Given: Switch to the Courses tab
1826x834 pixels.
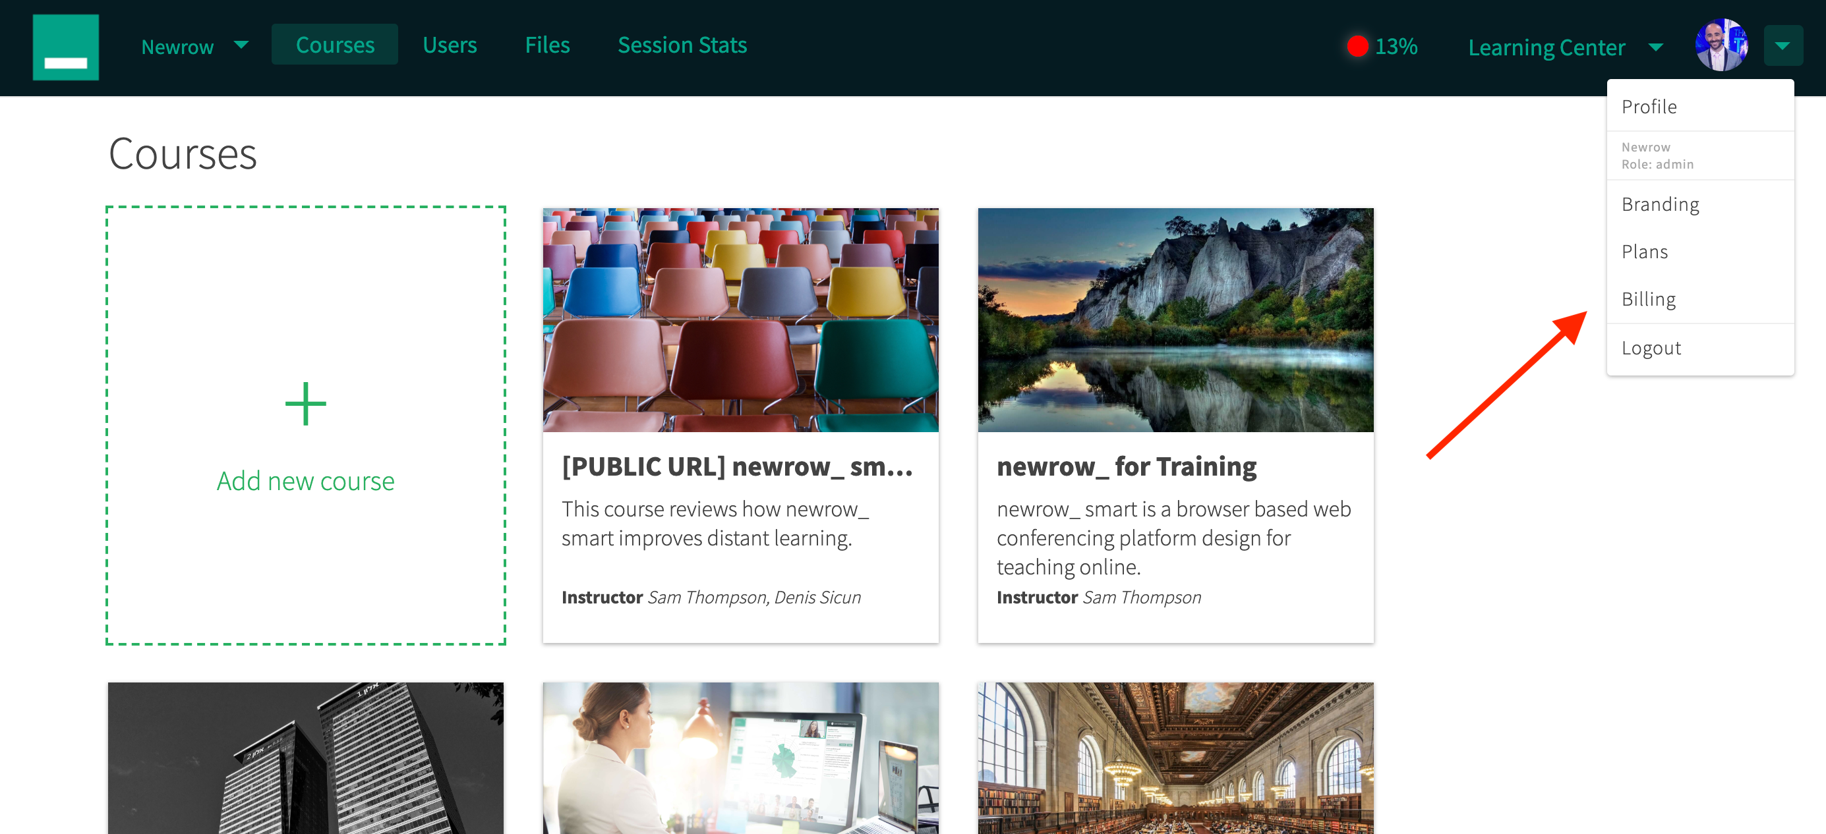Looking at the screenshot, I should pos(335,45).
